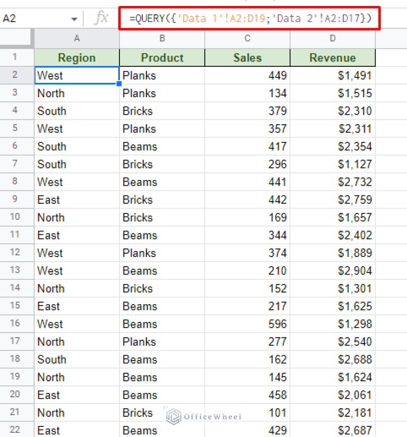Select the cell with sales value 449
407x437 pixels.
[x=247, y=75]
